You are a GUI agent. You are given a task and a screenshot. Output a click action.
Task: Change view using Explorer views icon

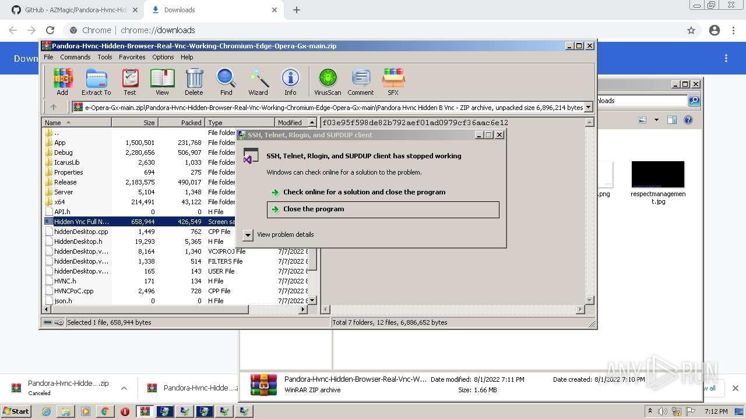pyautogui.click(x=642, y=120)
